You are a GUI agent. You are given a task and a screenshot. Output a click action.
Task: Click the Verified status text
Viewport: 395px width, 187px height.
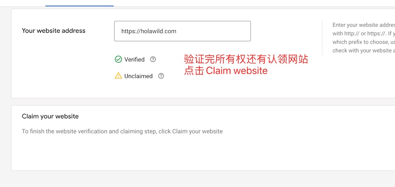(x=134, y=60)
